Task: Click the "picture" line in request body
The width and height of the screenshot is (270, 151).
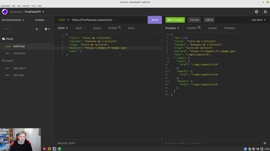Action: 98,48
